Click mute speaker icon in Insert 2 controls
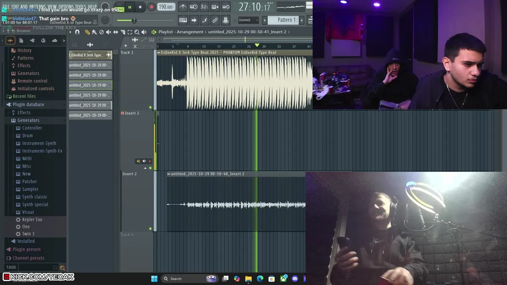The width and height of the screenshot is (507, 285). tap(144, 161)
